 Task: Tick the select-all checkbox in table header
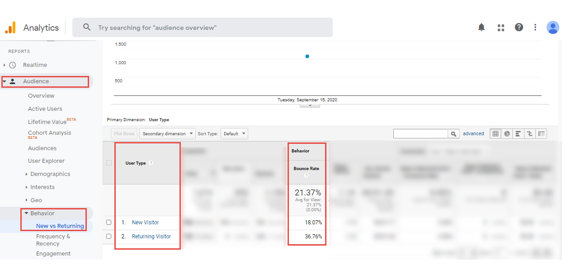point(109,163)
